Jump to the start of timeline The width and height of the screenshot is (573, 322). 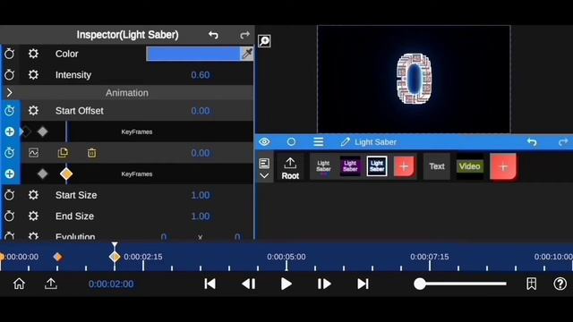click(x=210, y=284)
